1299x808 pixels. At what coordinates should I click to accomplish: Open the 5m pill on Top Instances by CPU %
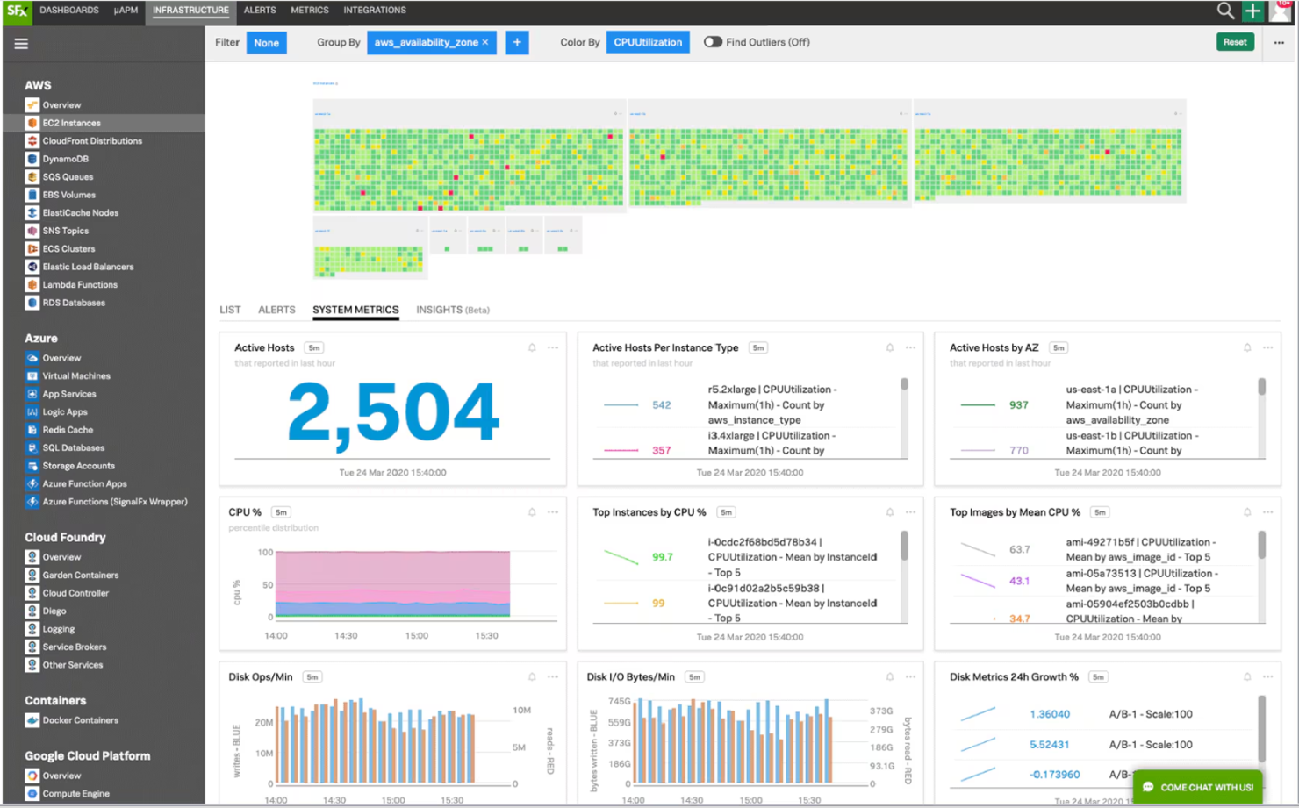tap(727, 512)
